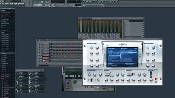
Task: Select the hall reverb mode in Nexus
Action: [x=134, y=75]
